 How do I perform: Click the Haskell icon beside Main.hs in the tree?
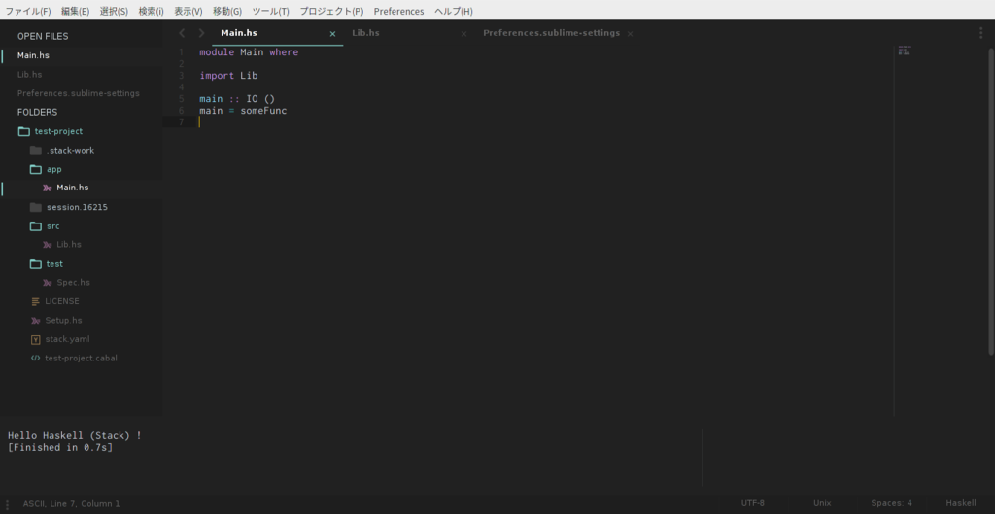(47, 188)
